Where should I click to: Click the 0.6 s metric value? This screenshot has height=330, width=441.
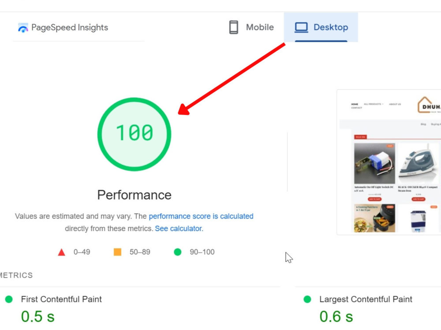(x=336, y=316)
